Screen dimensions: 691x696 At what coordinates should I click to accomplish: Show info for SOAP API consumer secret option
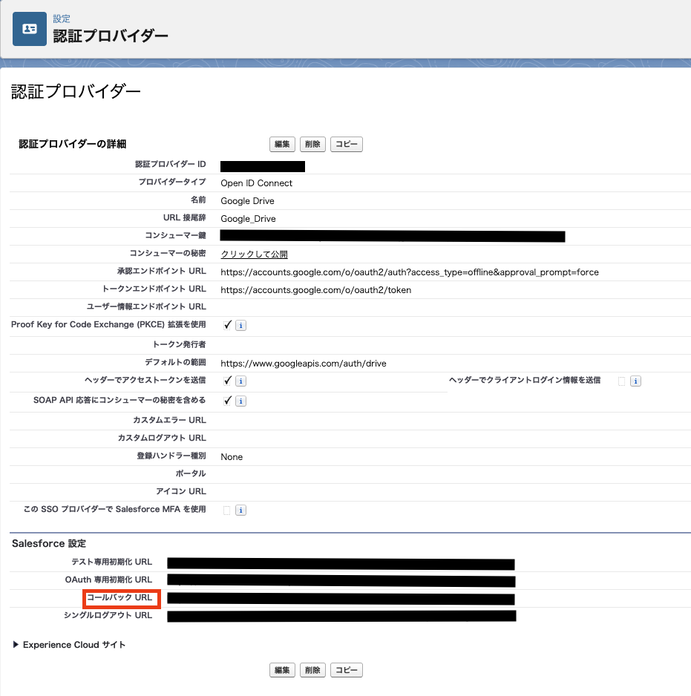[x=241, y=401]
